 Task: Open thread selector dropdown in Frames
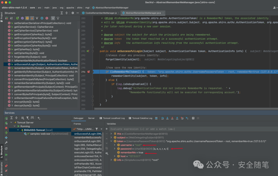pos(101,129)
